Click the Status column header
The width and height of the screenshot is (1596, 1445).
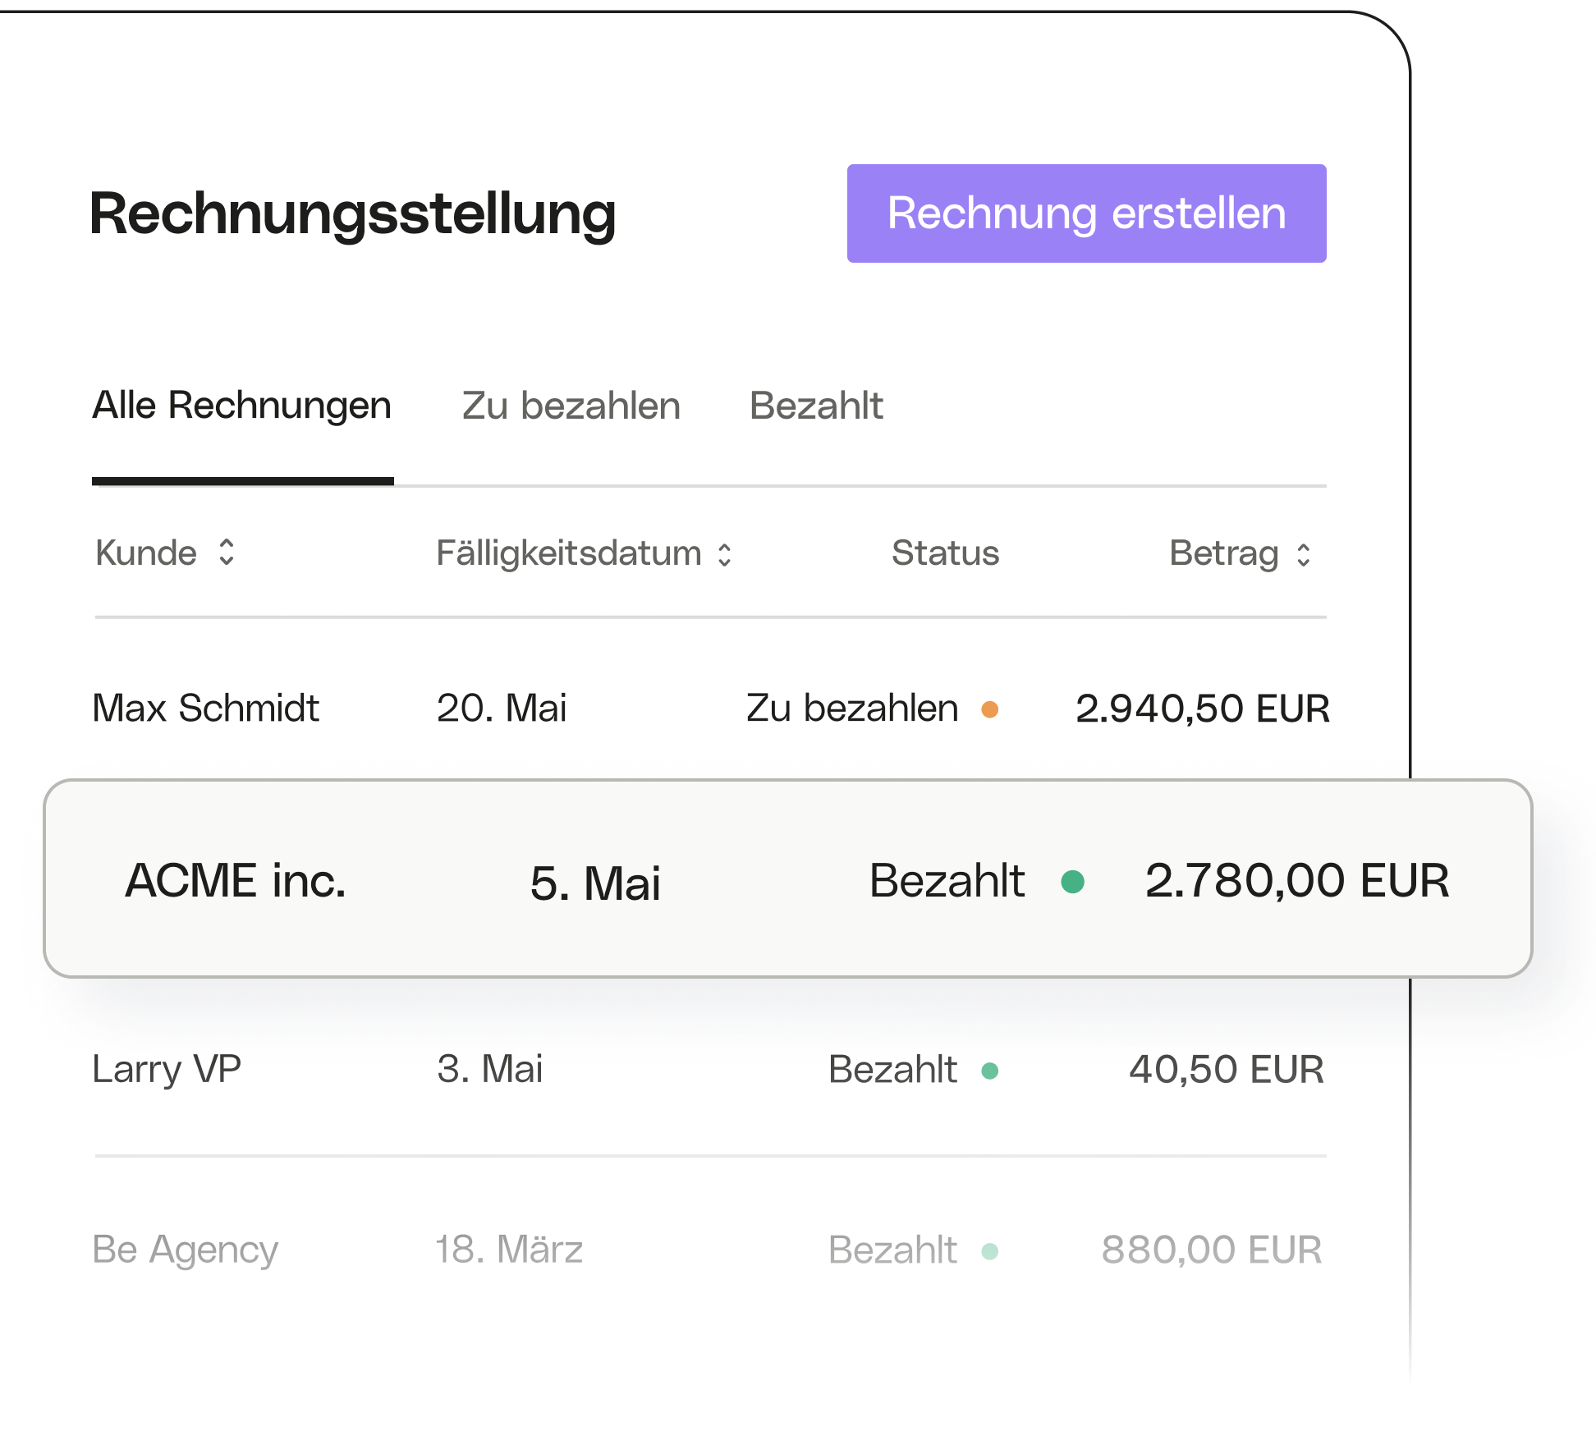pos(946,553)
